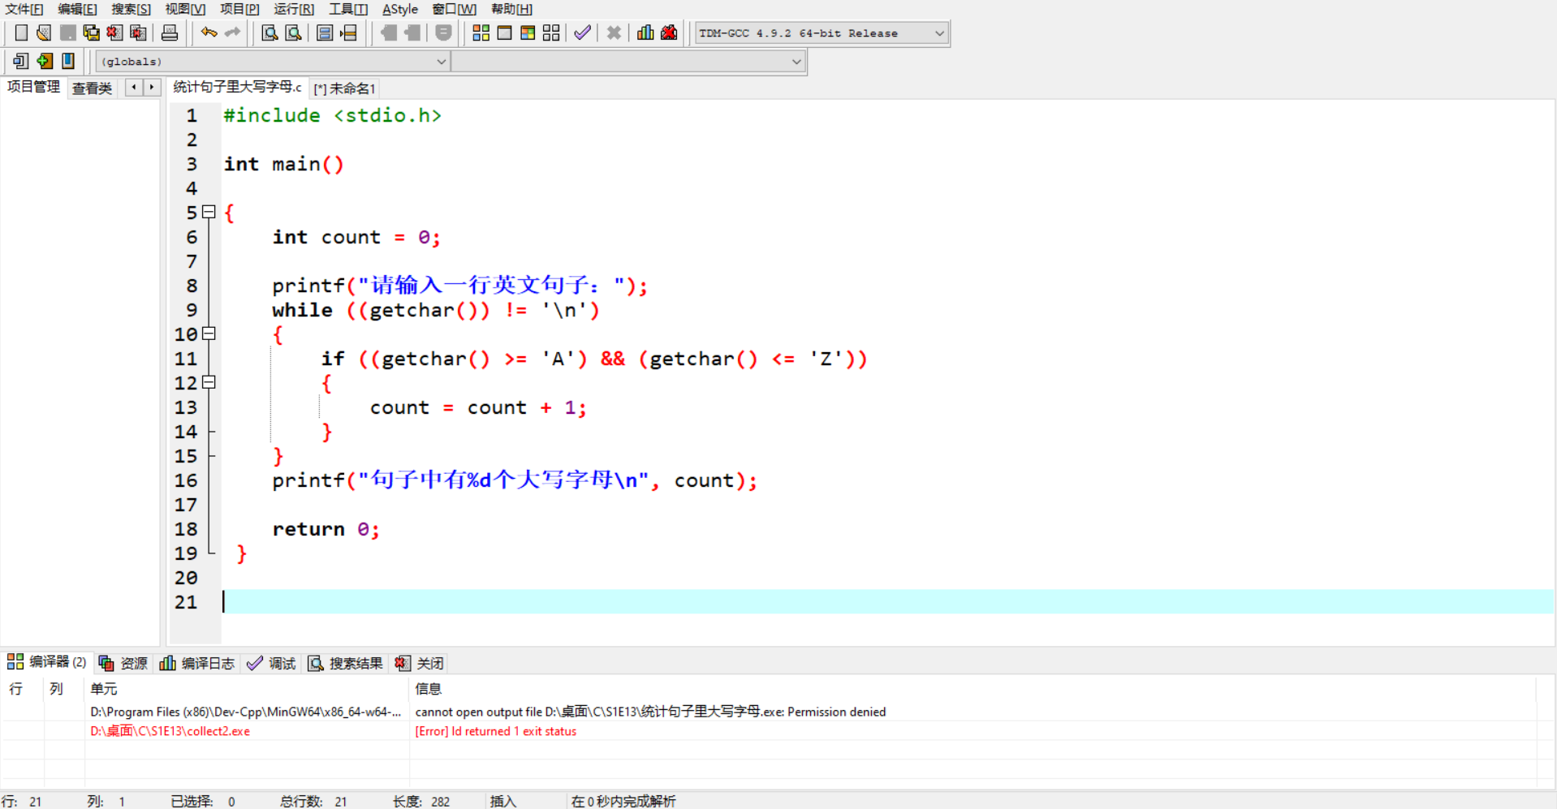Collapse the if block fold at line 12
Screen dimensions: 1557x809
(209, 382)
